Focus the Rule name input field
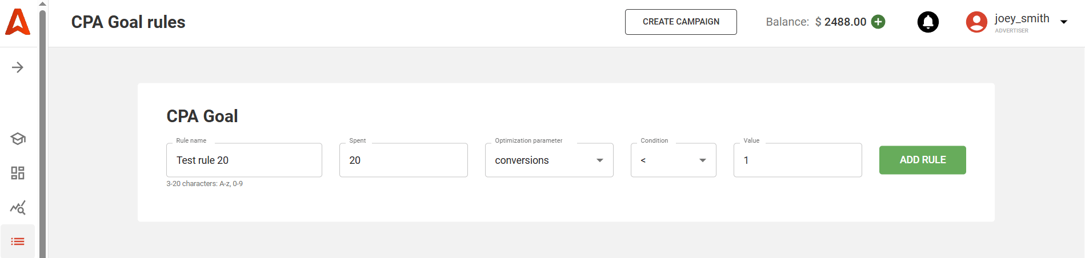 (x=244, y=160)
